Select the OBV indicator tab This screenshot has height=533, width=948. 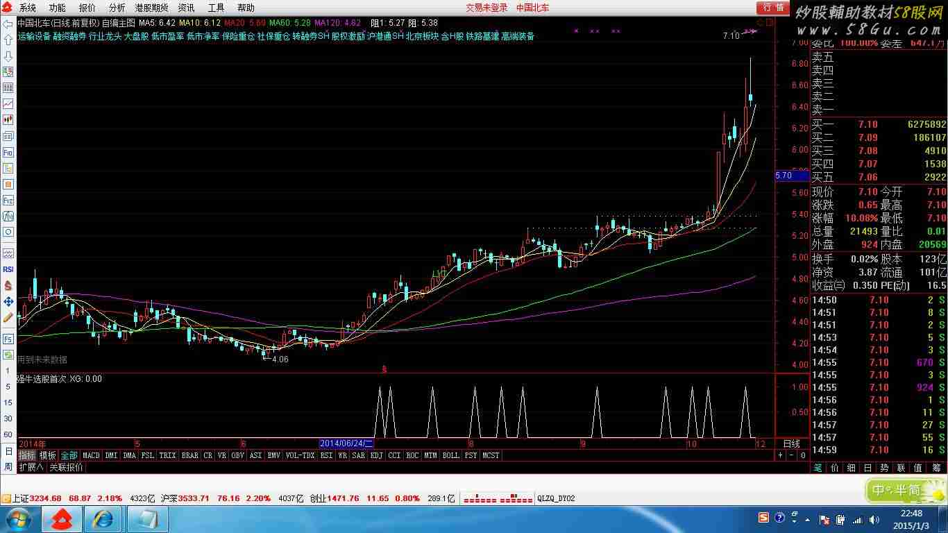(237, 455)
